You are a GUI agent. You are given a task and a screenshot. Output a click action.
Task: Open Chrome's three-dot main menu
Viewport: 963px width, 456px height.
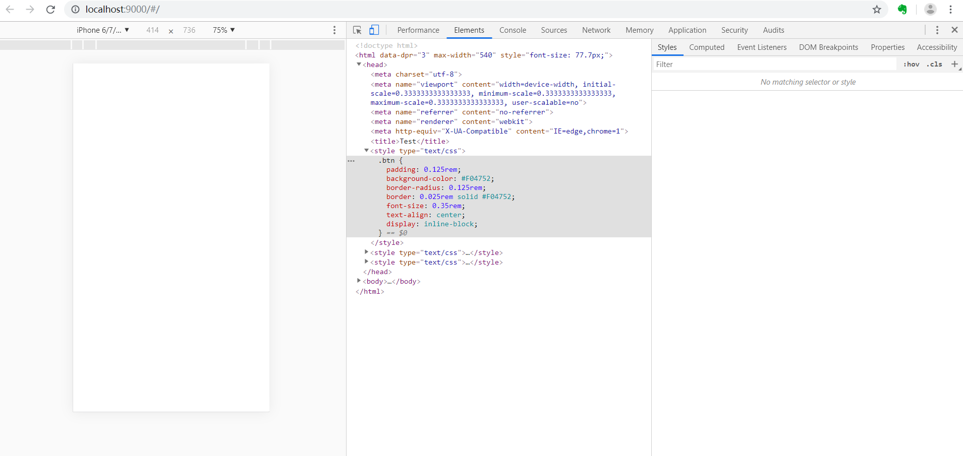pyautogui.click(x=950, y=10)
